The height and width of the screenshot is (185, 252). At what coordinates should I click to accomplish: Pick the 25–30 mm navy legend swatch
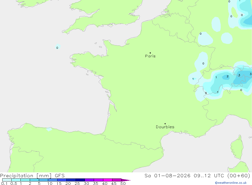point(80,180)
